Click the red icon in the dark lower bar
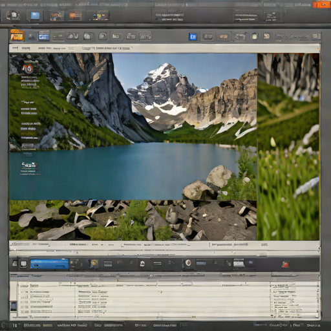 point(285,264)
